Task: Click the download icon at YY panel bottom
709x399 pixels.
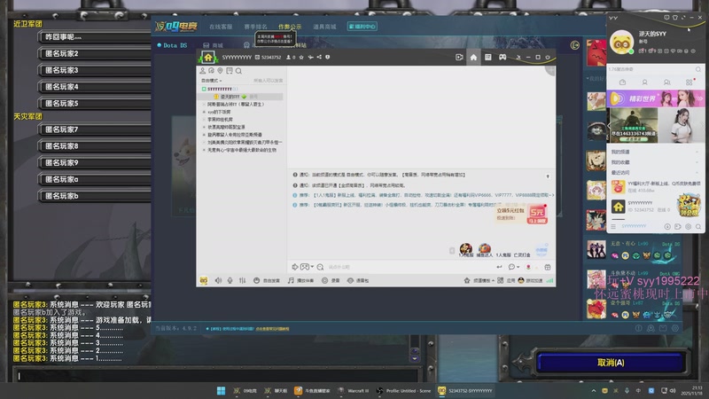Action: (x=667, y=226)
